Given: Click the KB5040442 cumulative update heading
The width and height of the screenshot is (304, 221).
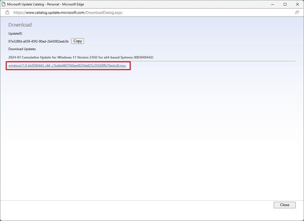Looking at the screenshot, I should (81, 57).
